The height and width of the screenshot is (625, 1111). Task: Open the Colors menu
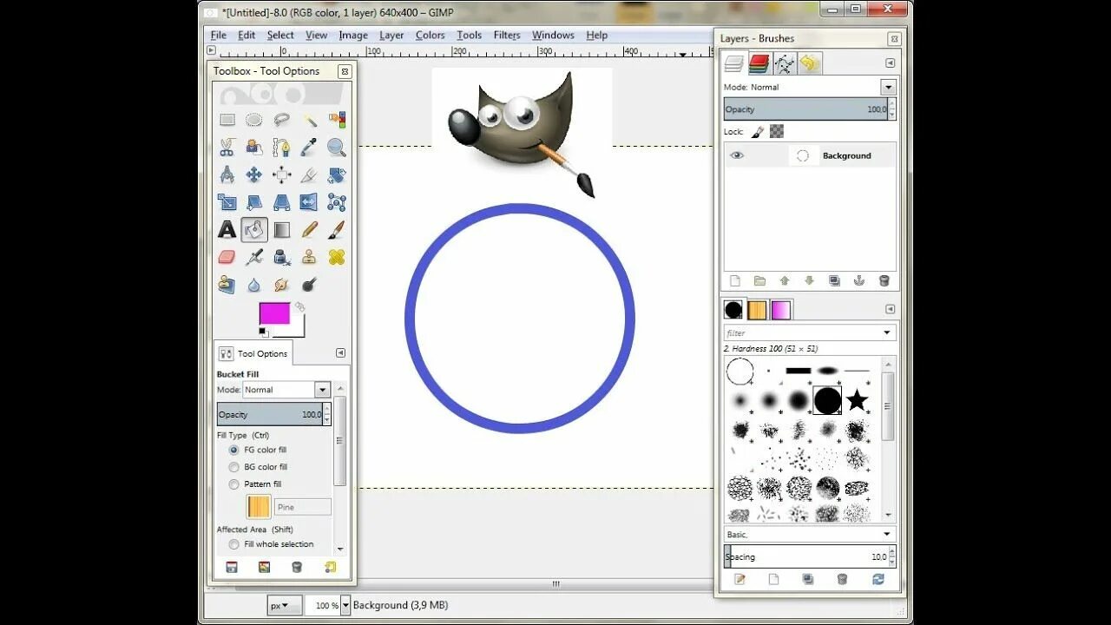pos(430,36)
